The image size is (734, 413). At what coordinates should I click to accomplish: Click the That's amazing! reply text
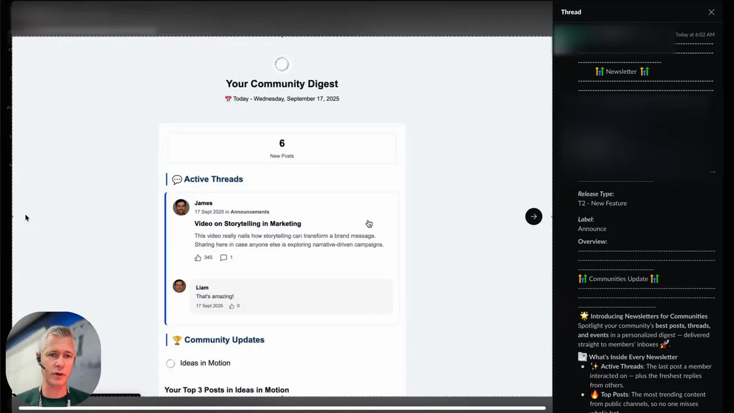[x=214, y=297]
